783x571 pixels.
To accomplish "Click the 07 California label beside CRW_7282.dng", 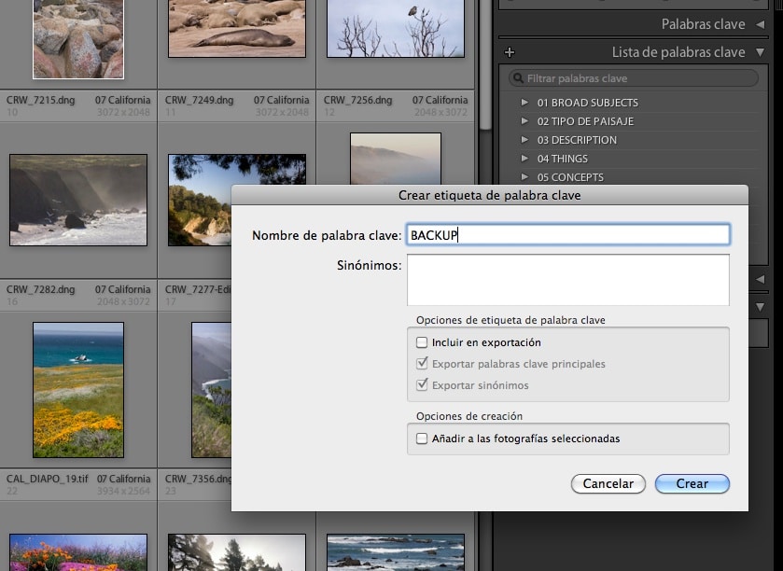I will (x=123, y=289).
